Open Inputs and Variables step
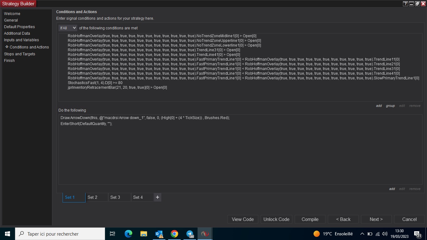427x240 pixels. pyautogui.click(x=22, y=40)
